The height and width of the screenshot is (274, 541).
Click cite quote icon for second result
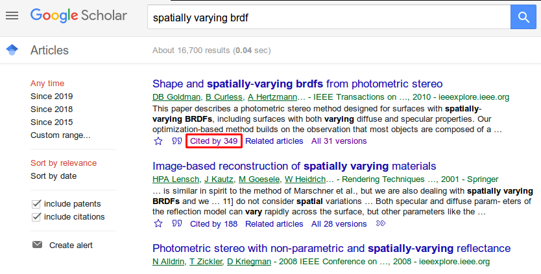pyautogui.click(x=176, y=224)
